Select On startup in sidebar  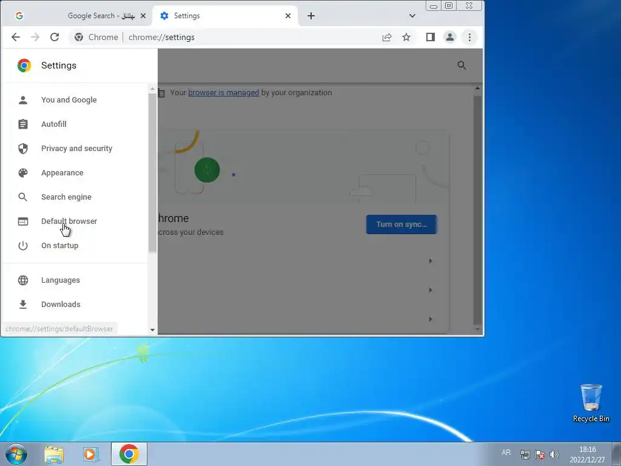click(x=75, y=246)
